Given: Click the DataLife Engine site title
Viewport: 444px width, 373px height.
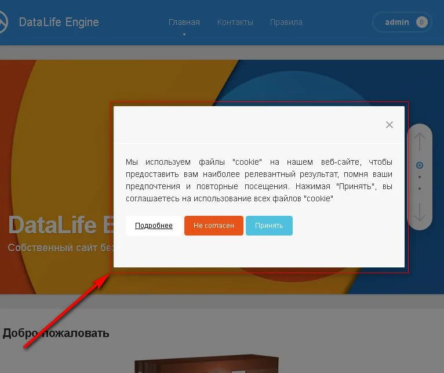Looking at the screenshot, I should click(x=59, y=22).
